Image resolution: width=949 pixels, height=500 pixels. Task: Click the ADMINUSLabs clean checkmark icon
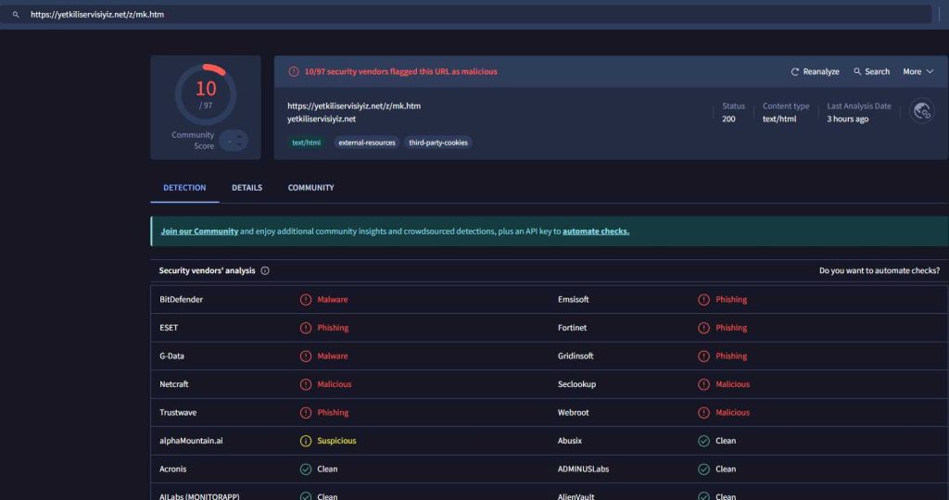703,469
